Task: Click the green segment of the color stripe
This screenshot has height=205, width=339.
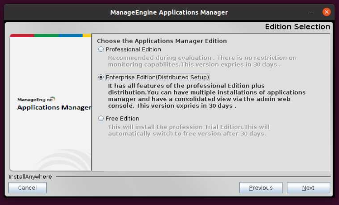Action: 46,36
